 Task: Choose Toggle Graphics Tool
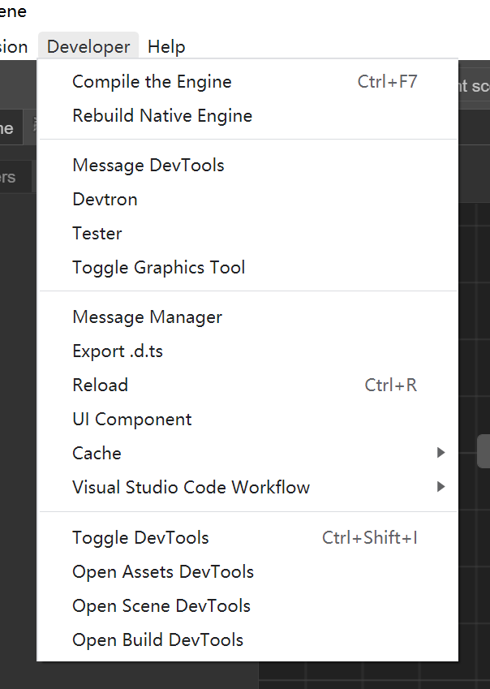159,268
